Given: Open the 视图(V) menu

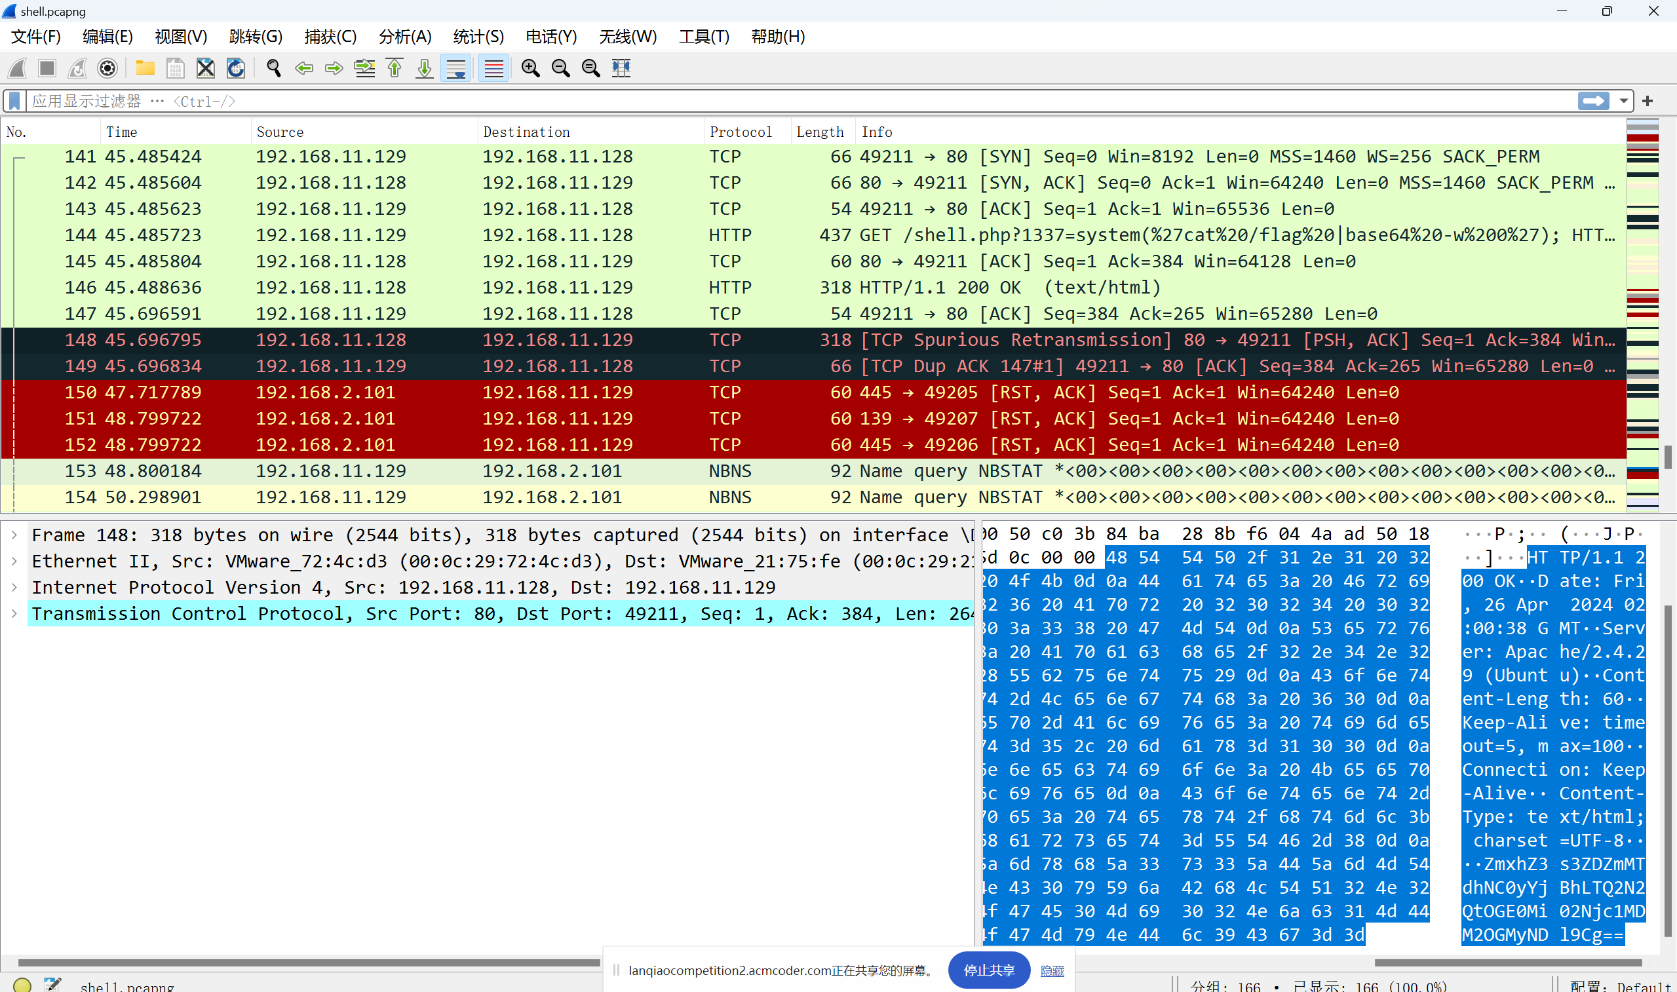Looking at the screenshot, I should pos(181,36).
